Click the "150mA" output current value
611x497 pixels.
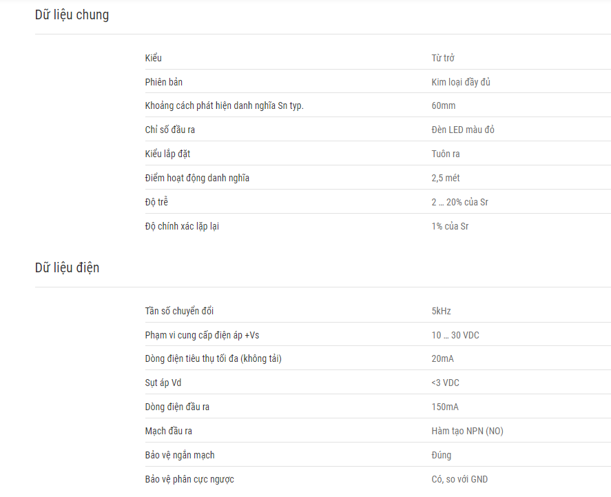(444, 407)
